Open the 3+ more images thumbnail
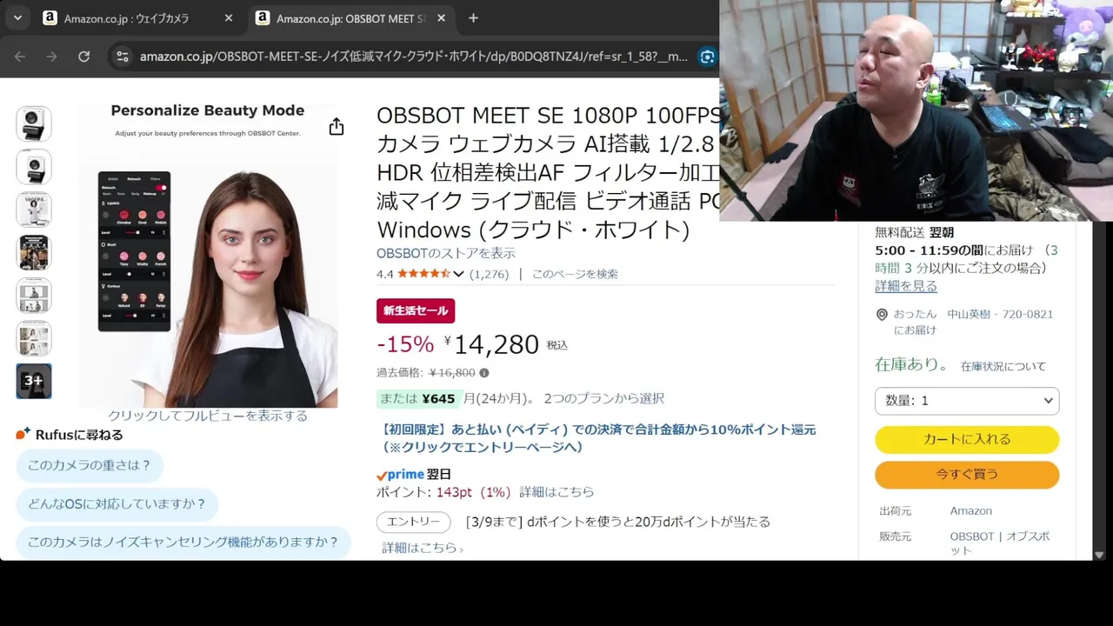The height and width of the screenshot is (626, 1113). coord(34,381)
